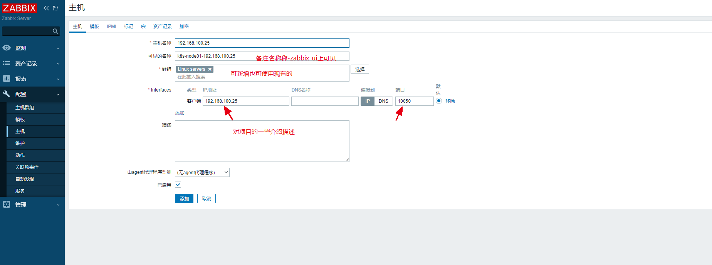The image size is (712, 265).
Task: Click the 报表 chart icon
Action: [7, 79]
